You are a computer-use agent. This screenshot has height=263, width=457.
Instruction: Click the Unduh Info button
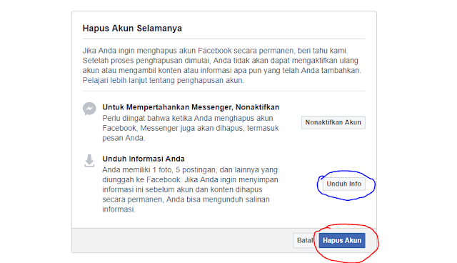(x=344, y=184)
